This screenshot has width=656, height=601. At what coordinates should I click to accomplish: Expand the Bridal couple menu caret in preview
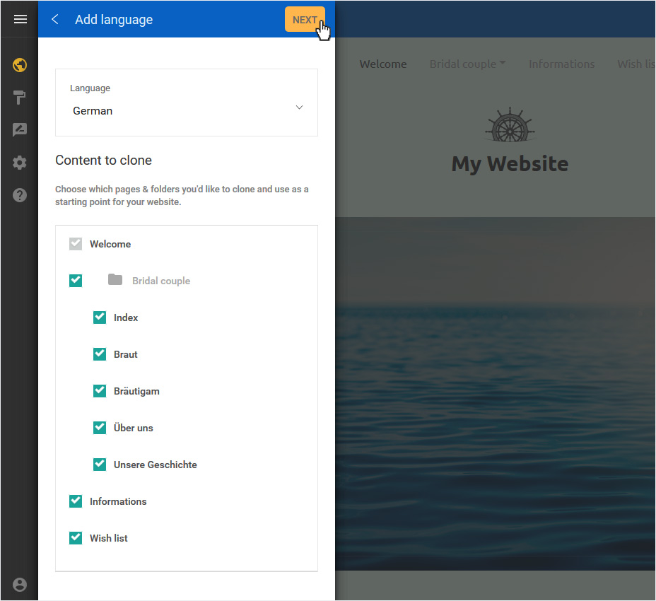[x=503, y=63]
